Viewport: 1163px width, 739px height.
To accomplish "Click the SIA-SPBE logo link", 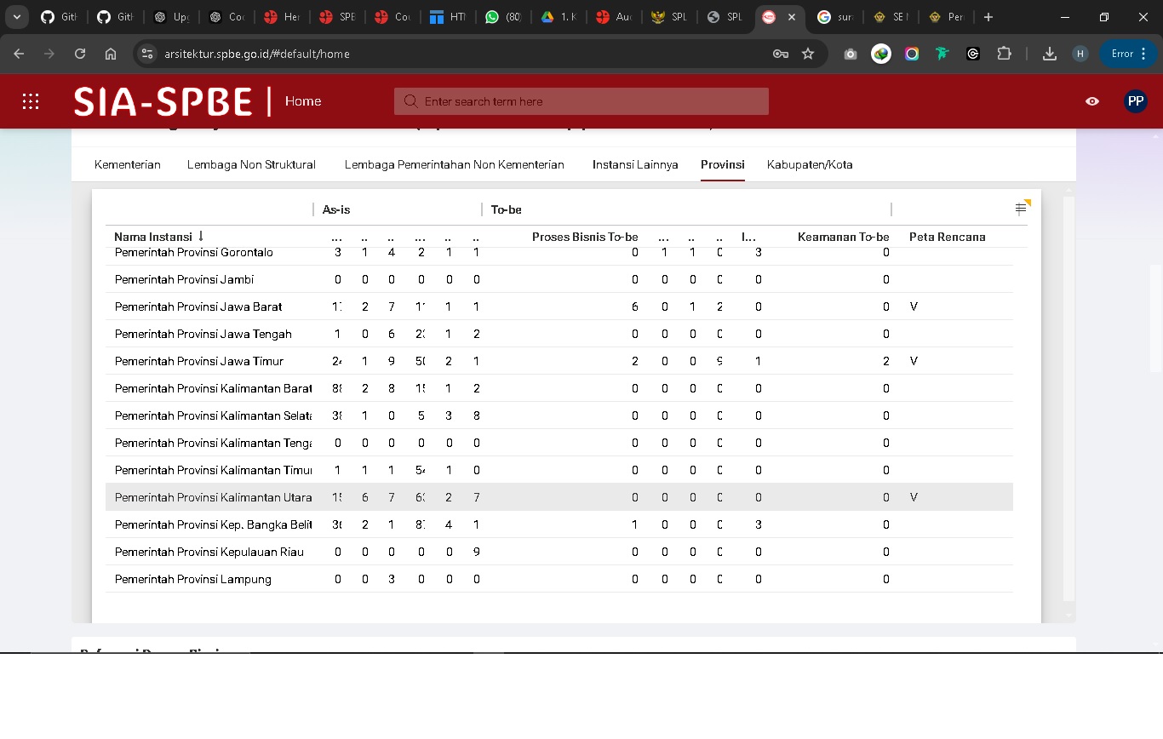I will coord(163,101).
